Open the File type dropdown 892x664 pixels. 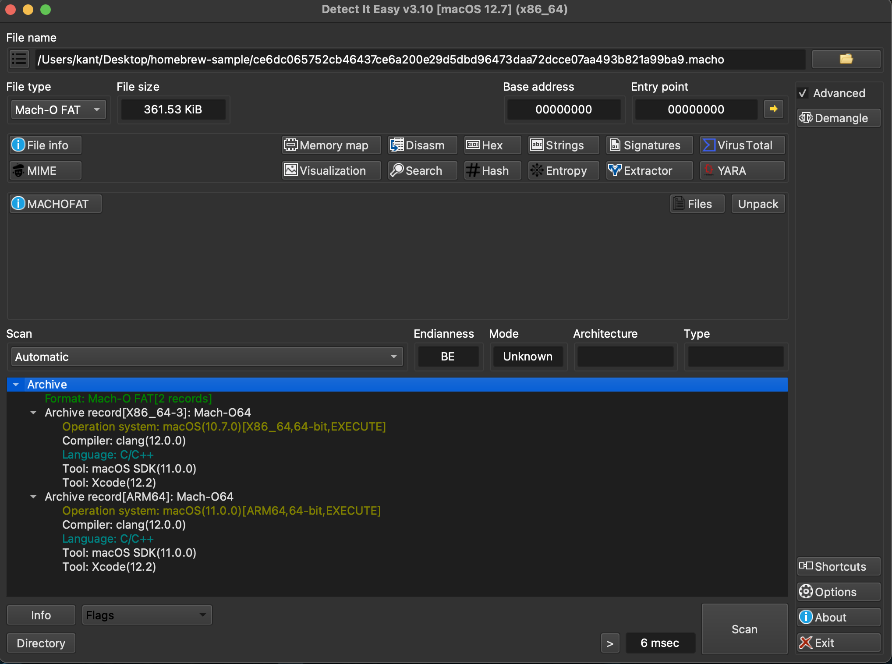[58, 109]
